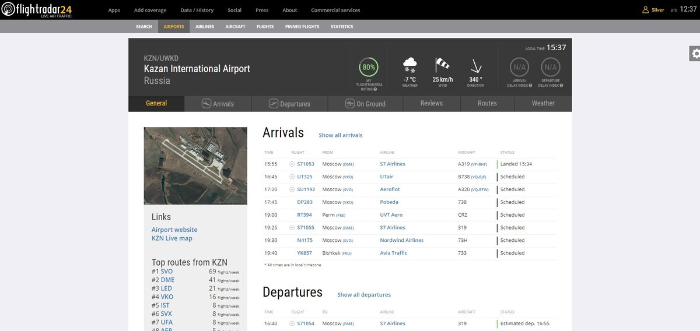Viewport: 700px width, 331px height.
Task: Open the Apps menu
Action: pos(114,10)
